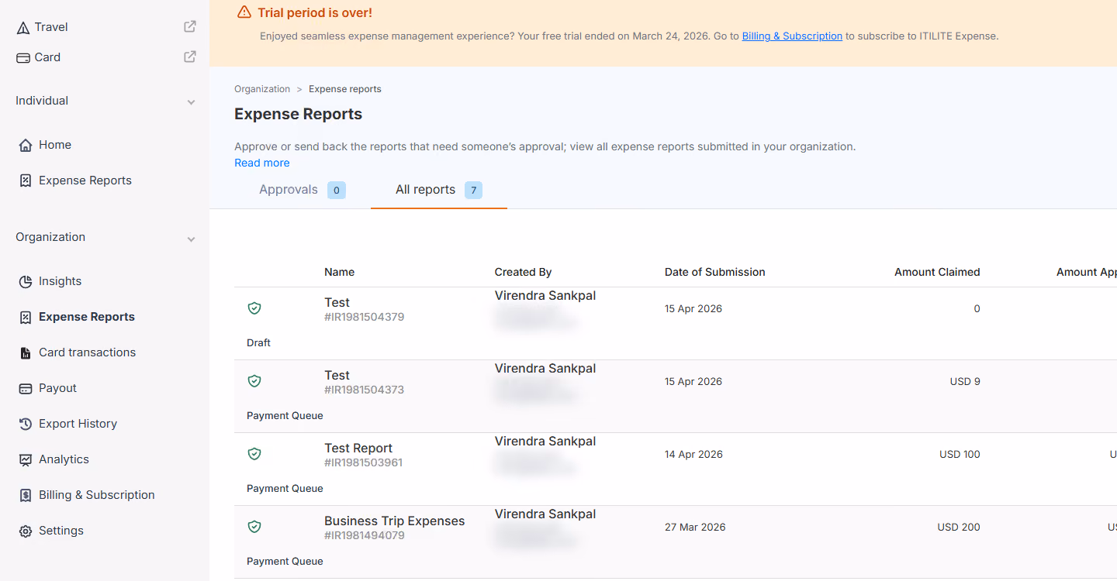This screenshot has height=581, width=1117.
Task: Click the Read more link
Action: coord(262,163)
